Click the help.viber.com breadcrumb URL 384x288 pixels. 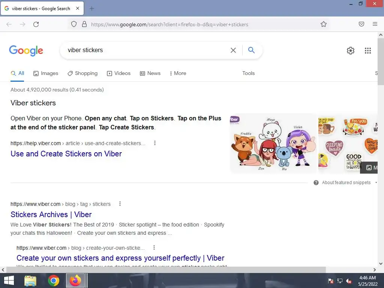(x=78, y=143)
